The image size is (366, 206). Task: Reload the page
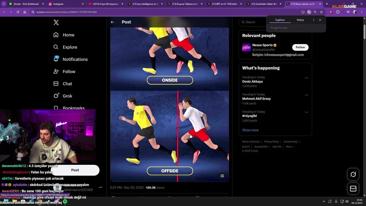[18, 12]
